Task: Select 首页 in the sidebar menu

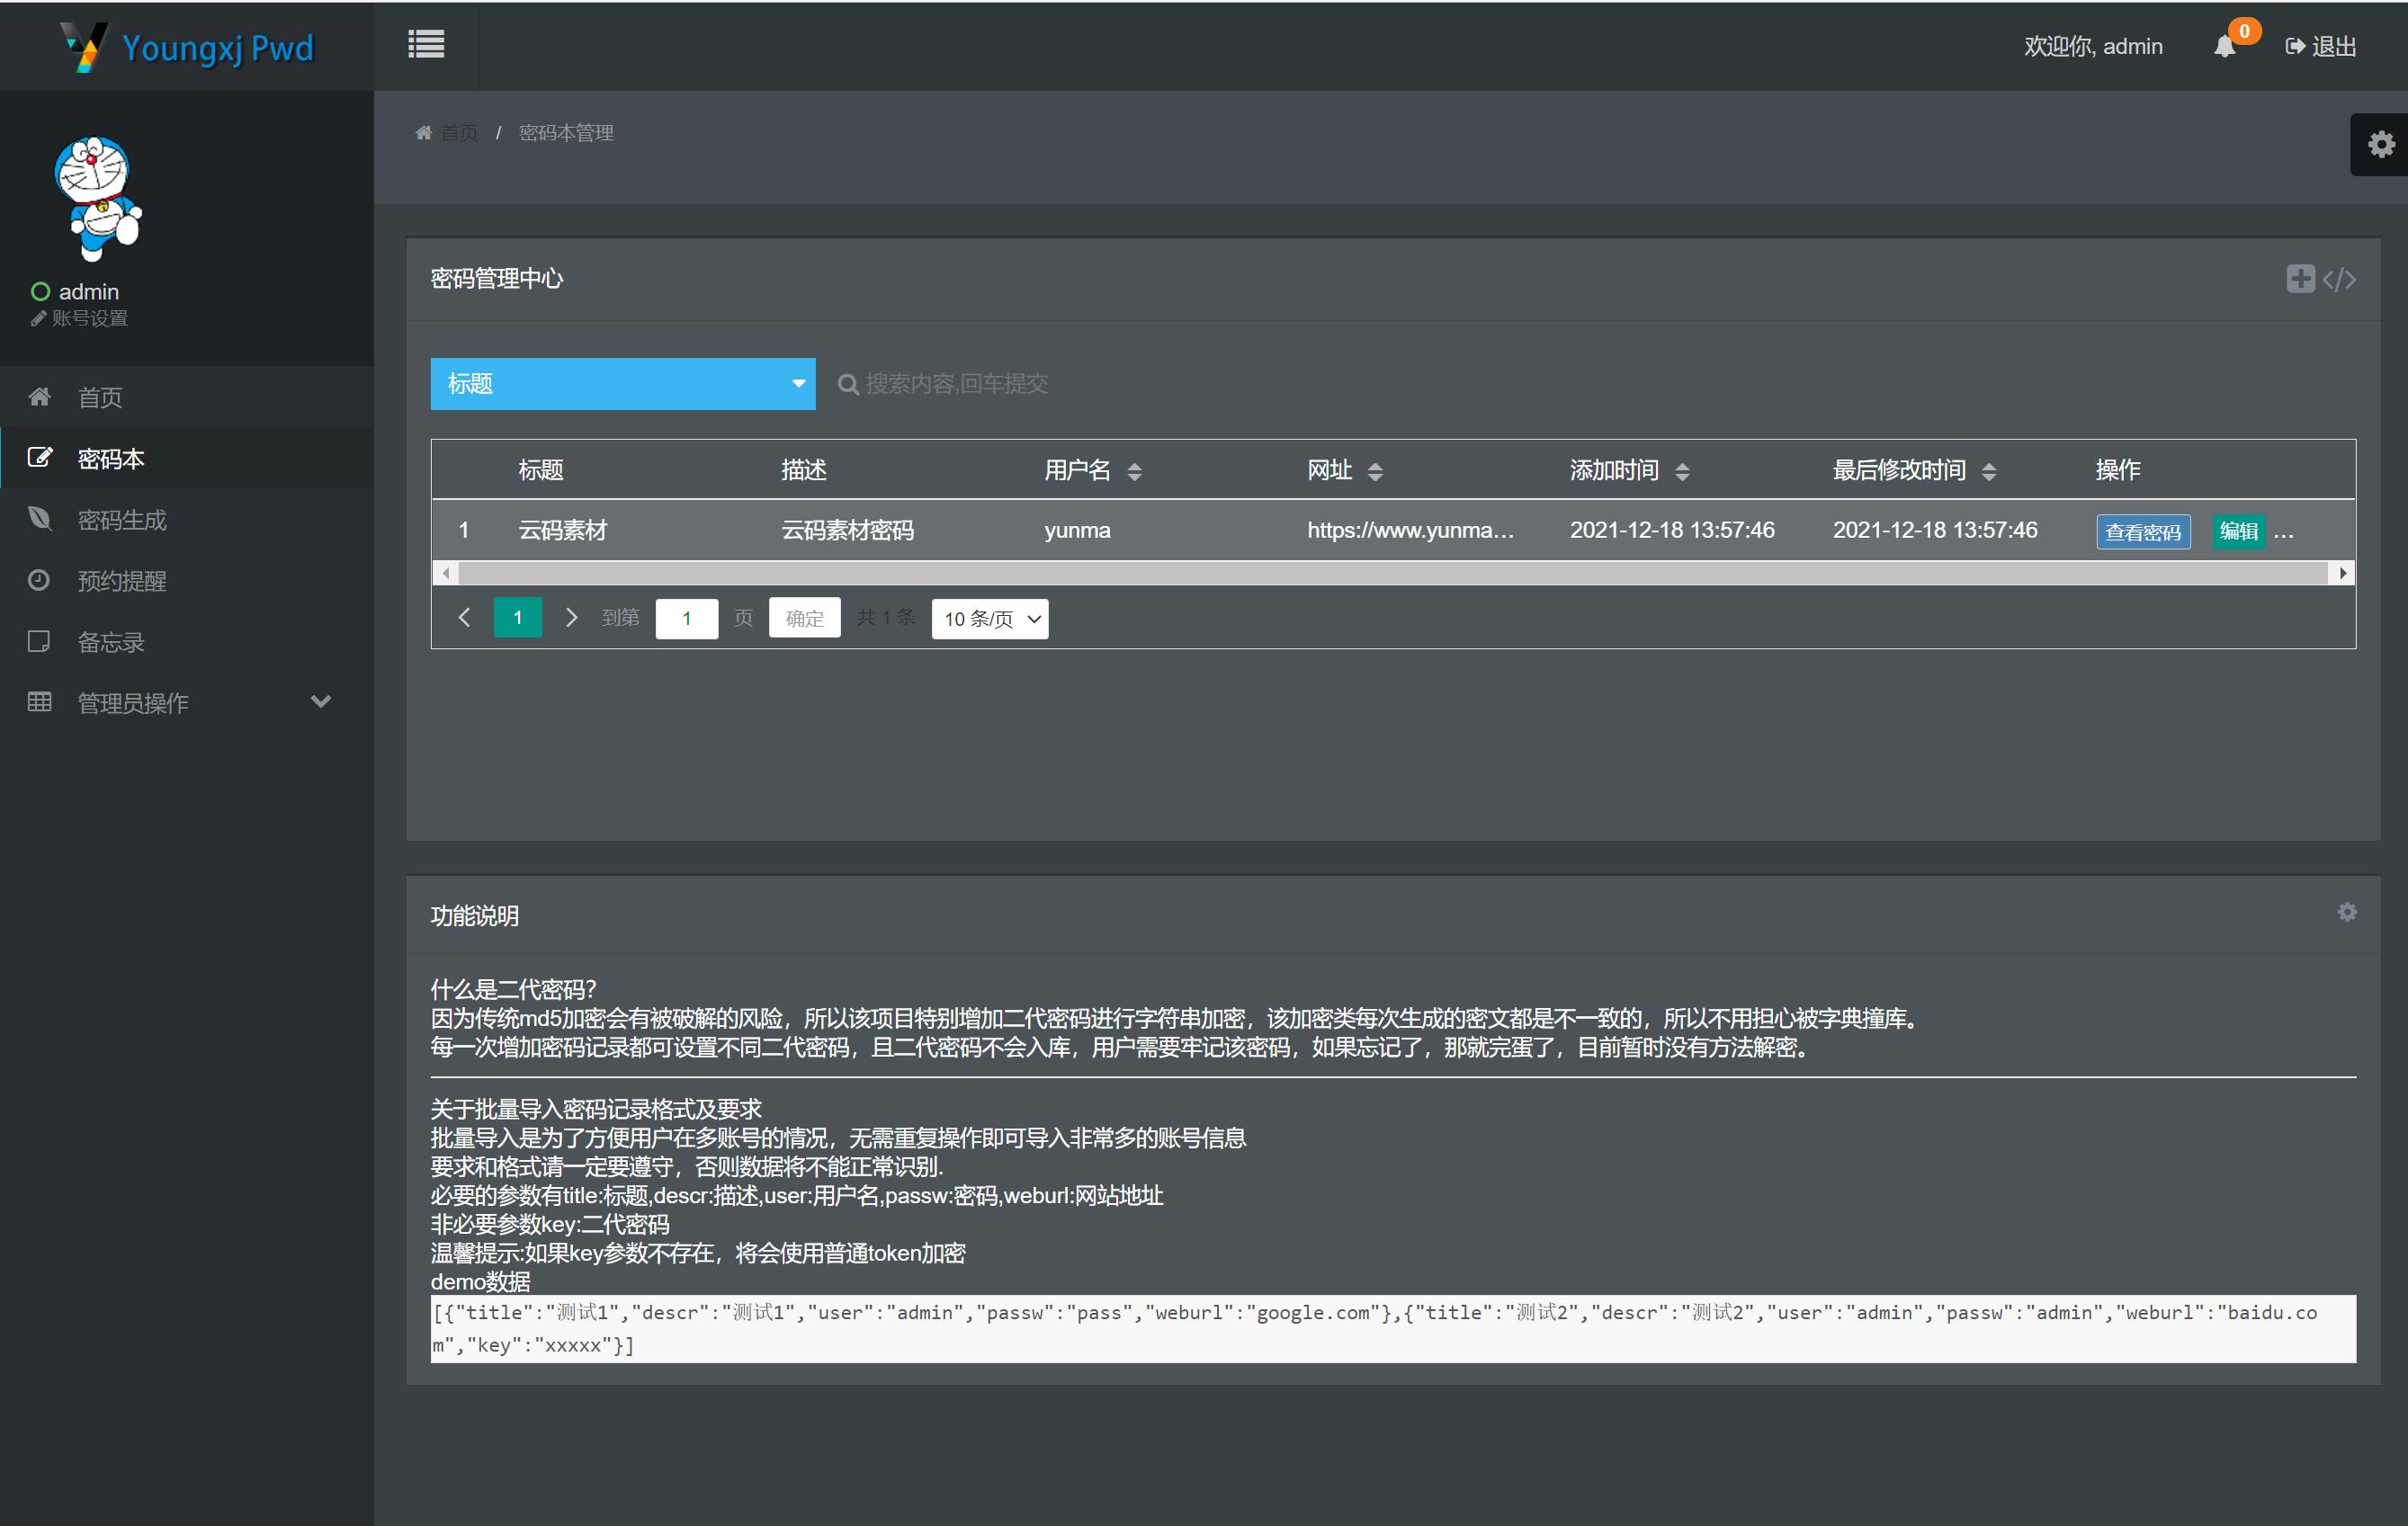Action: click(99, 396)
